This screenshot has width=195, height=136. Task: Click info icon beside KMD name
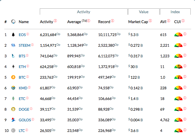pos(29,87)
